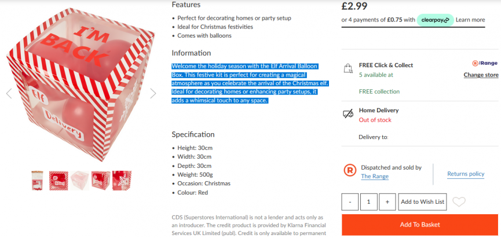This screenshot has height=238, width=501.
Task: Click the heart wishlist icon
Action: [459, 202]
